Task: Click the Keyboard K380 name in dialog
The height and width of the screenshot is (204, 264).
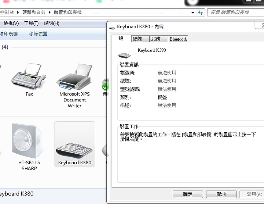Action: pyautogui.click(x=152, y=50)
